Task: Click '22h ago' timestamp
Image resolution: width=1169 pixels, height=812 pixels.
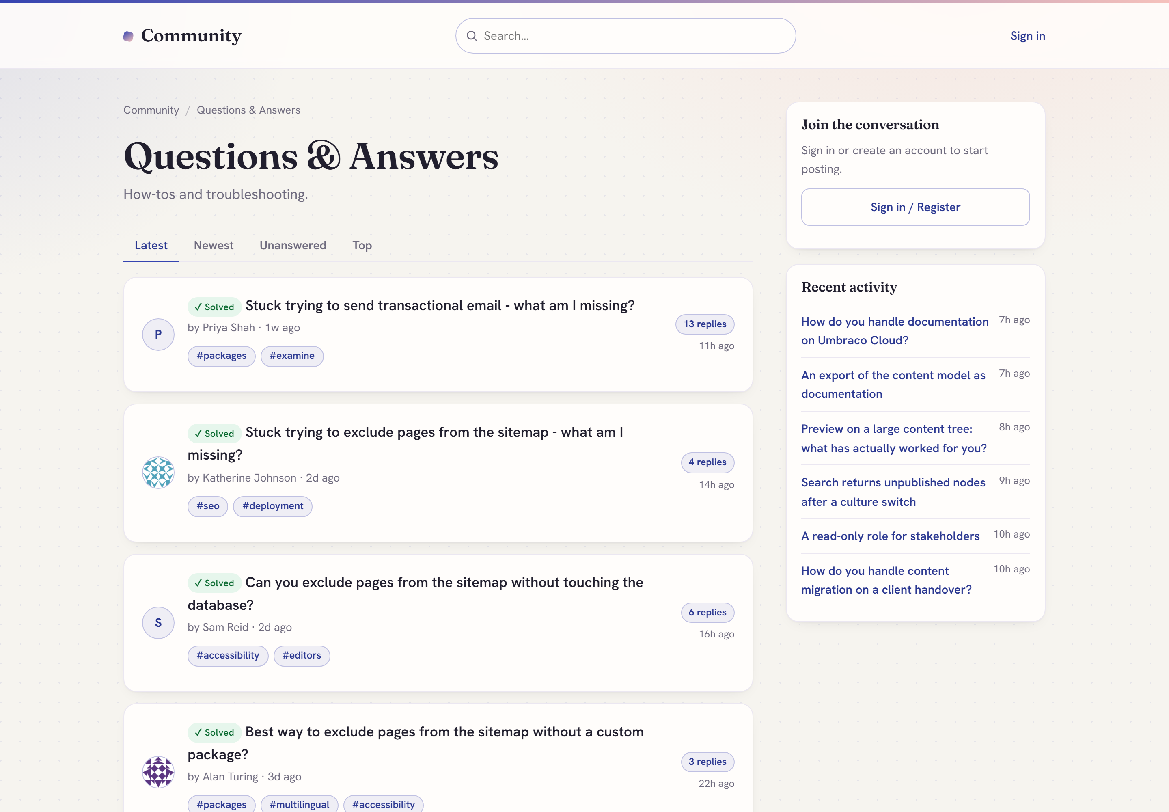Action: [x=716, y=784]
